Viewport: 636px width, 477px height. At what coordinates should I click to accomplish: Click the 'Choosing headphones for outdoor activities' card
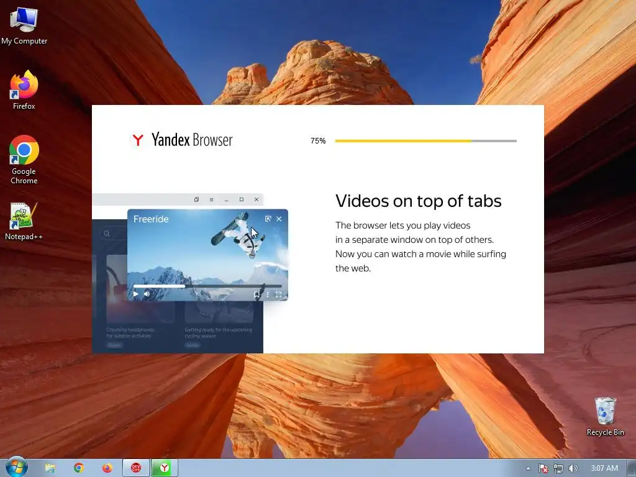(x=140, y=301)
